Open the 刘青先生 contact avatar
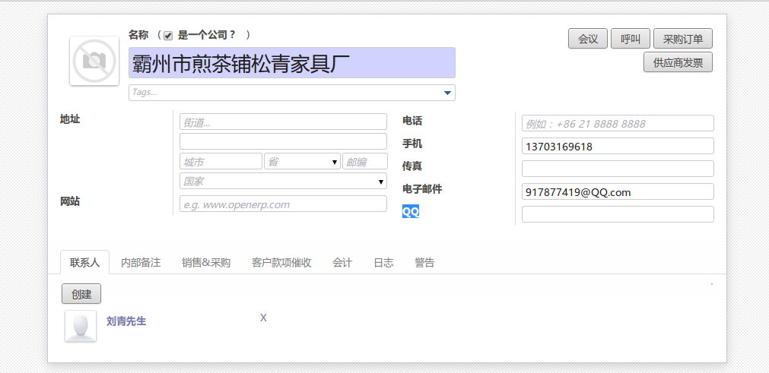Screen dimensions: 769x373 pos(81,326)
